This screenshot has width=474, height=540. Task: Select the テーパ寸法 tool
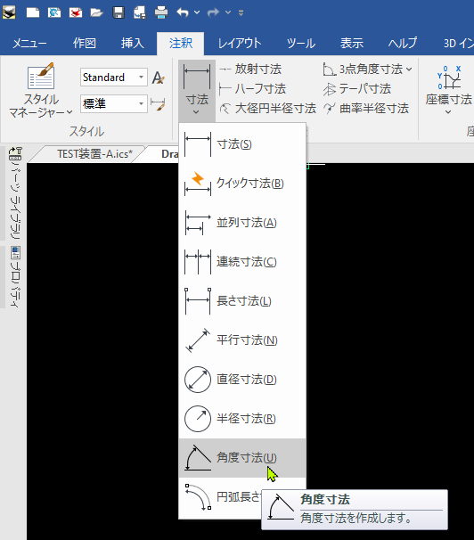pos(357,89)
